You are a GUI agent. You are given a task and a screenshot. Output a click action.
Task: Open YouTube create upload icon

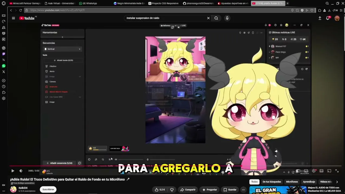point(320,18)
